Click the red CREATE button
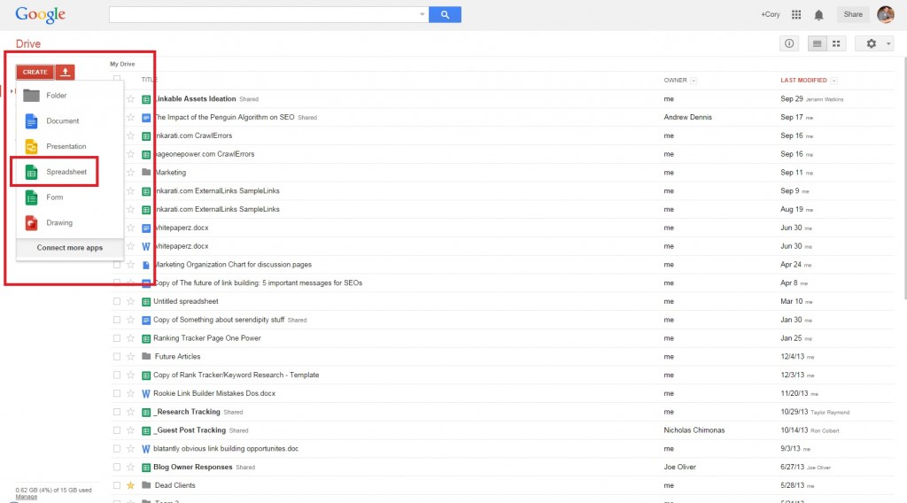Image resolution: width=907 pixels, height=503 pixels. (35, 72)
